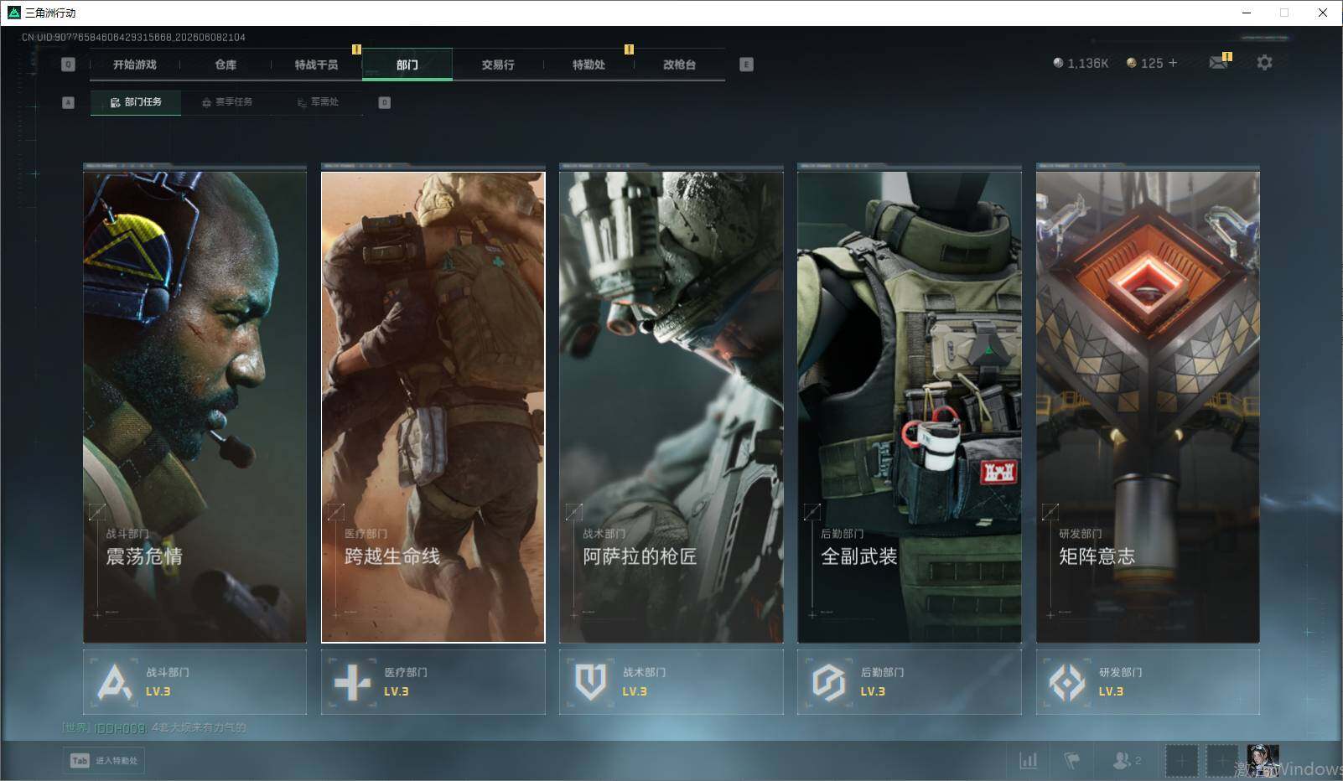Go to the 特勤处 tab

coord(589,65)
